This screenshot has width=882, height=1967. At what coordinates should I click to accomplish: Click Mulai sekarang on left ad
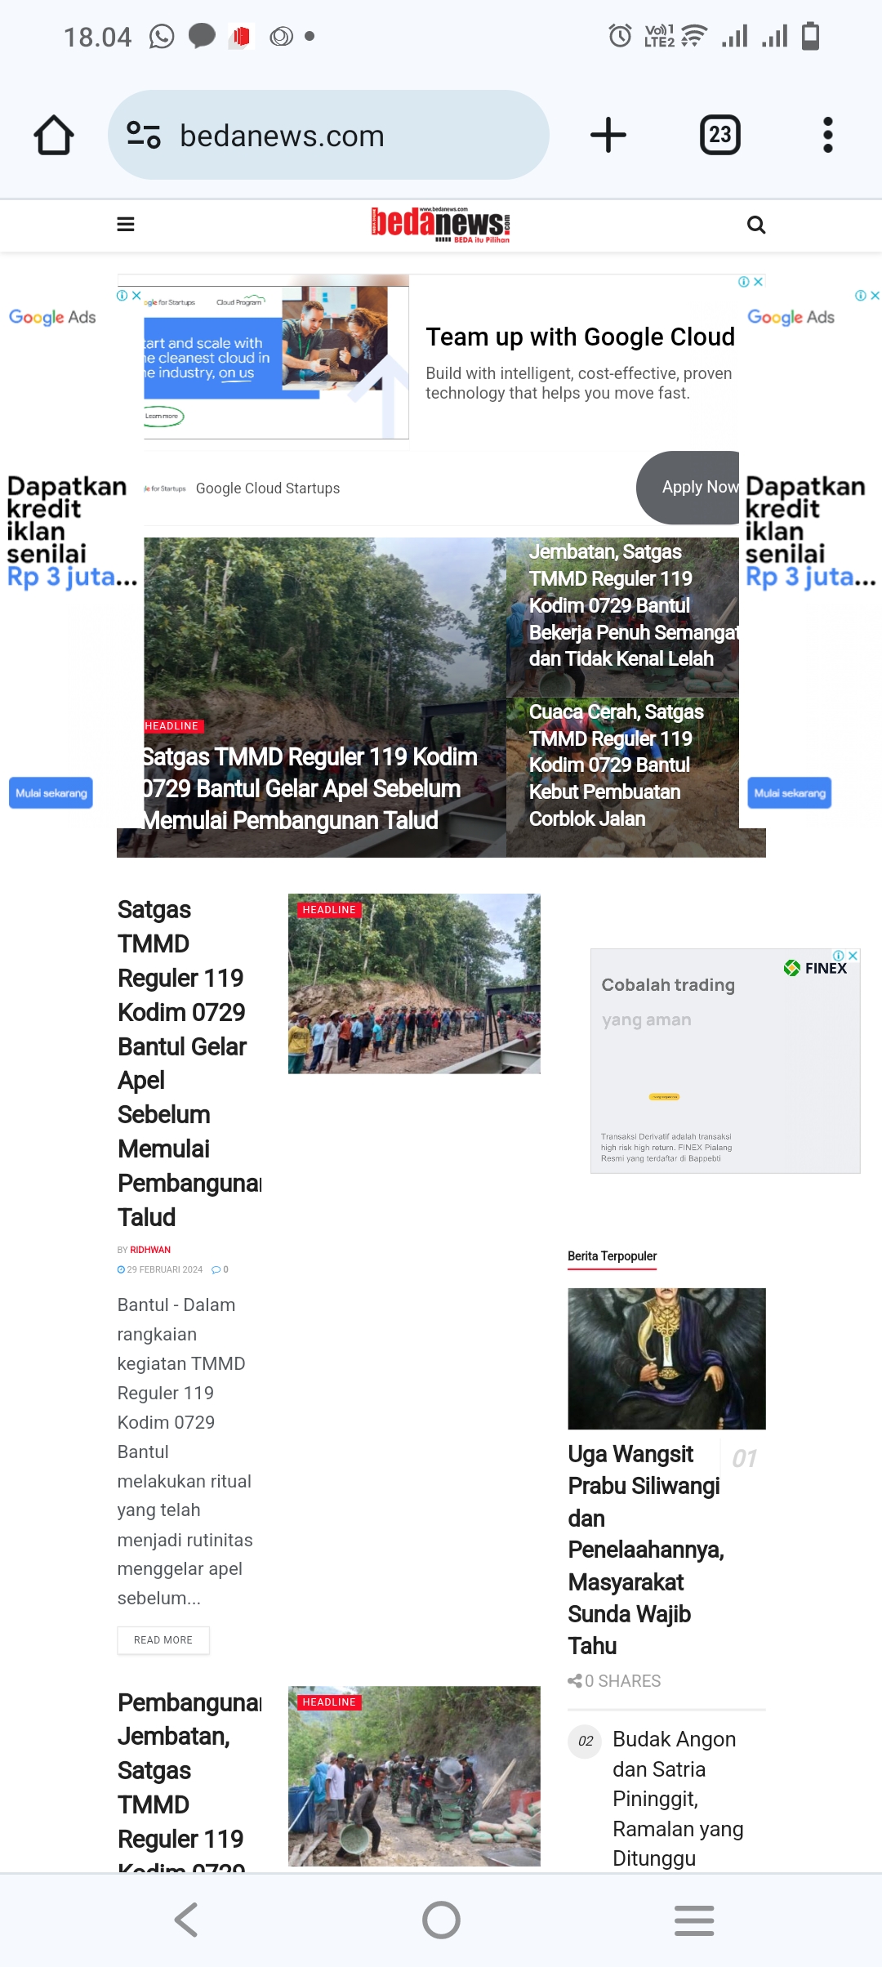coord(51,793)
